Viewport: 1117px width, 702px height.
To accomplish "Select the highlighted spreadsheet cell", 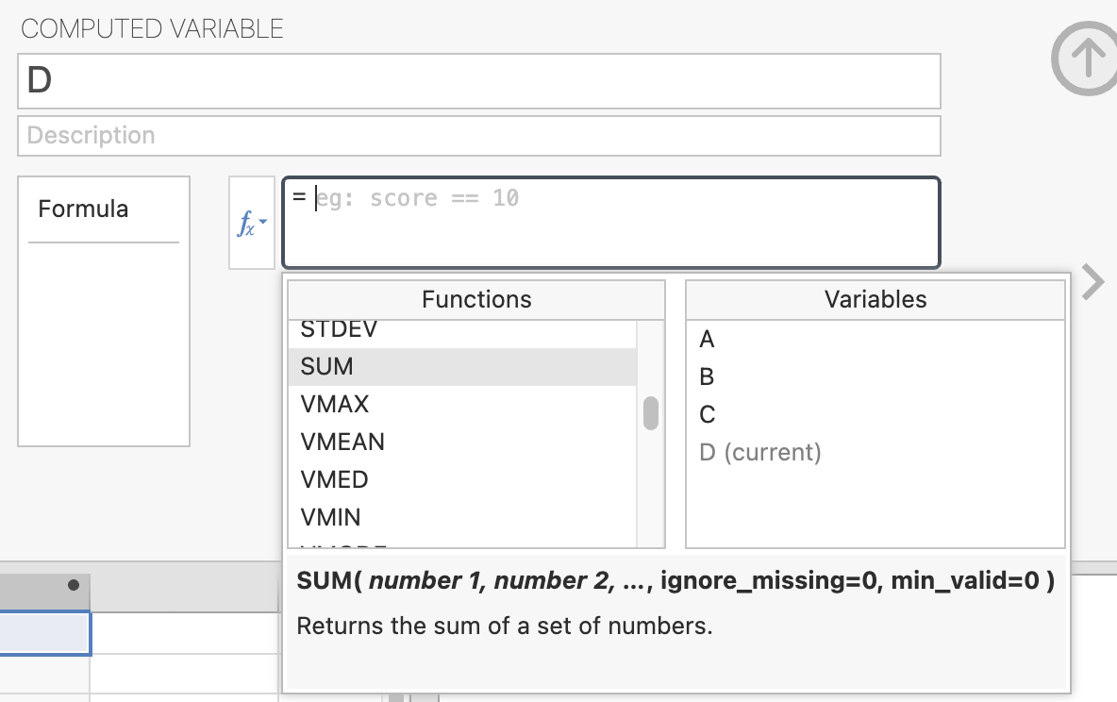I will pyautogui.click(x=44, y=633).
